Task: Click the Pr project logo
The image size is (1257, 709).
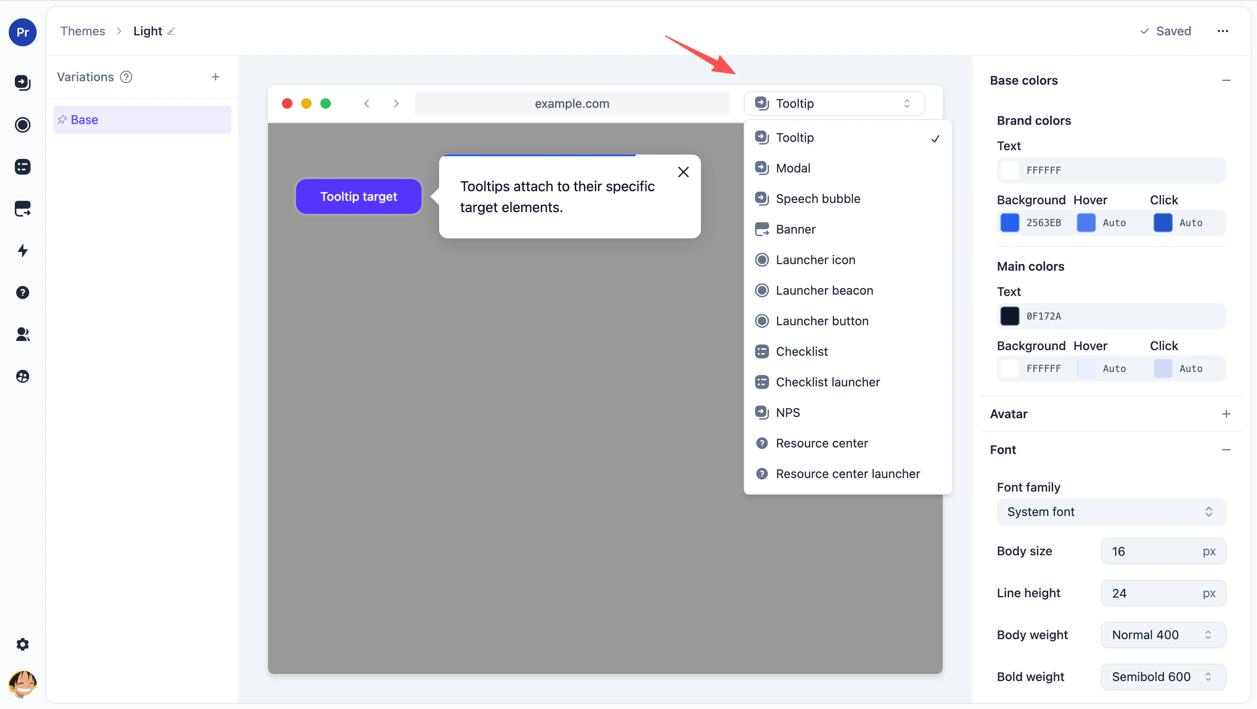Action: click(x=22, y=32)
